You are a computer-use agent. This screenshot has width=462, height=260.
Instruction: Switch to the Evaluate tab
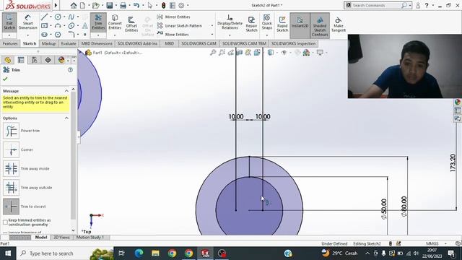coord(69,43)
